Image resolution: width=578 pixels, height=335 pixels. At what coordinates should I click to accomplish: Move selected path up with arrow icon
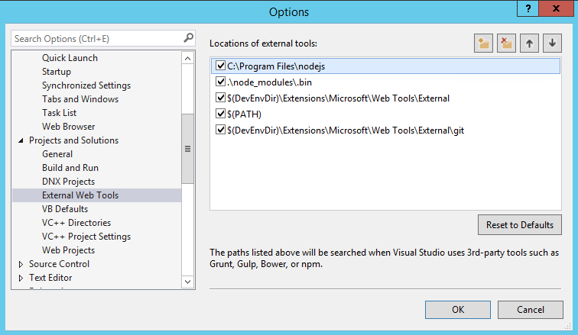pyautogui.click(x=529, y=43)
